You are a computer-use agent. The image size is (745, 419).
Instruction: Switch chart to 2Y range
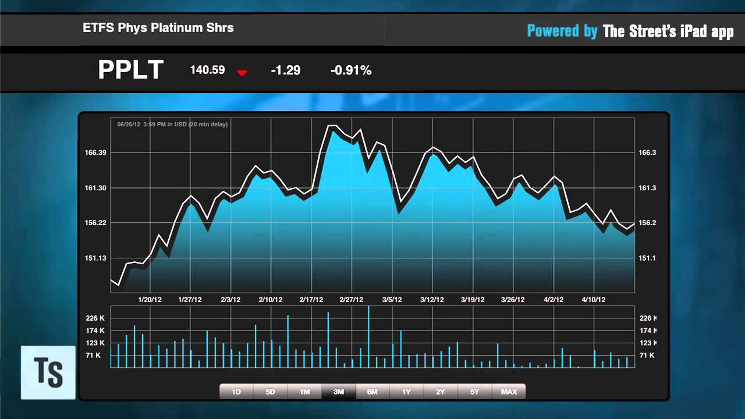441,392
